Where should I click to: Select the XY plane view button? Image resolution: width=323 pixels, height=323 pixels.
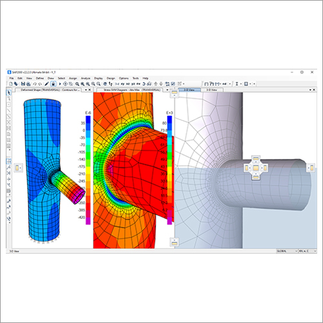123,84
